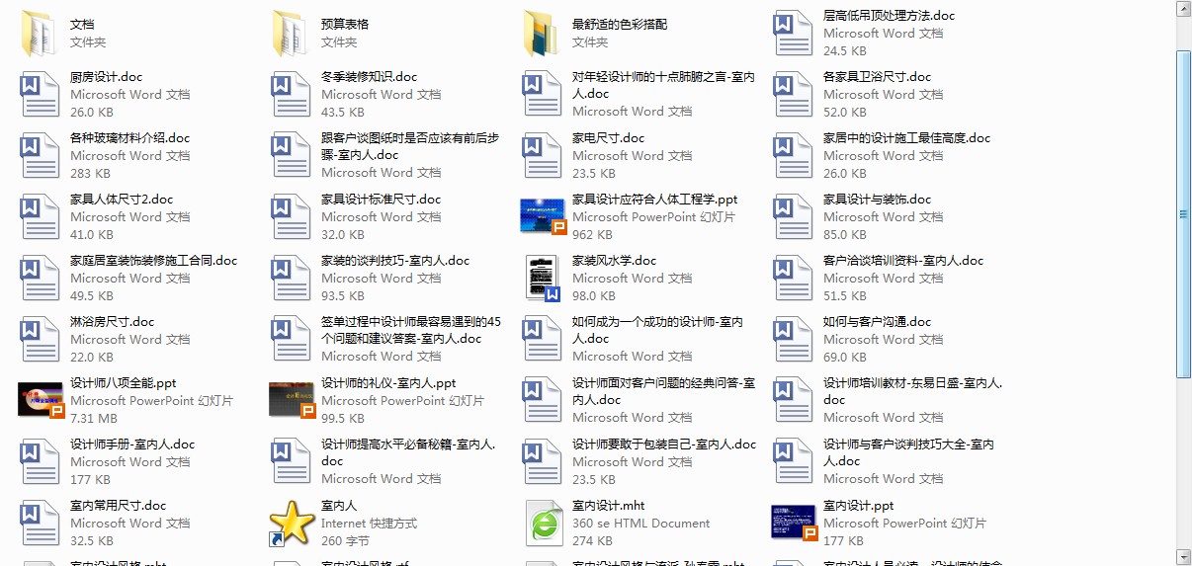This screenshot has height=566, width=1192.
Task: Select Word icon for 设计师要敢于包装自己-室内人.doc
Action: pyautogui.click(x=543, y=462)
